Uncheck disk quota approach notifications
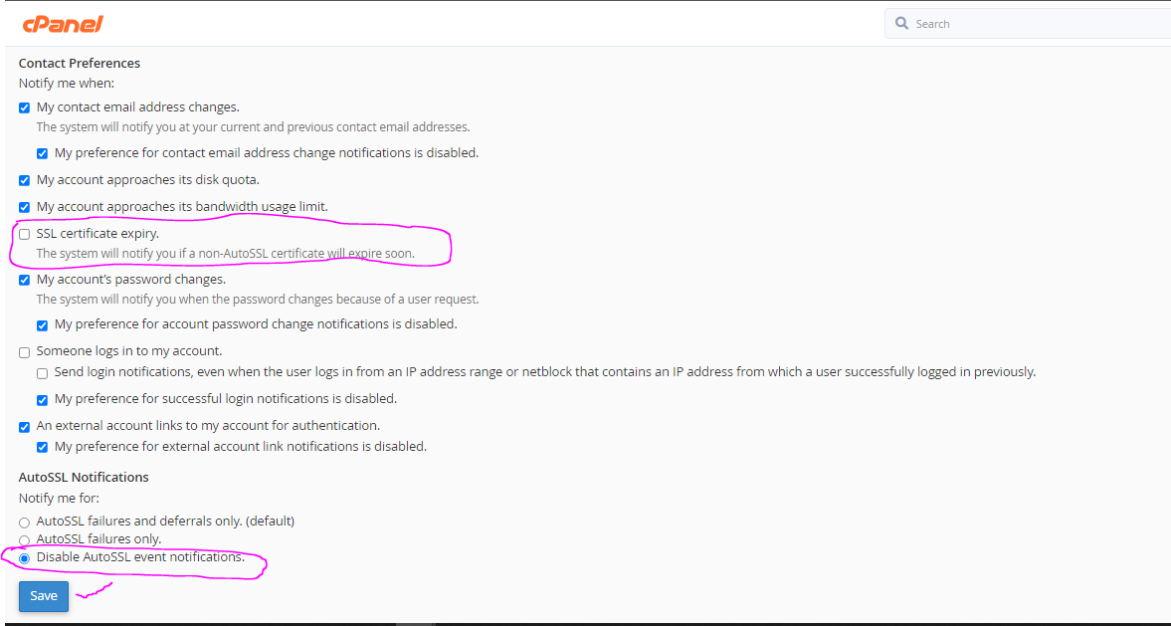The height and width of the screenshot is (626, 1171). pos(24,180)
